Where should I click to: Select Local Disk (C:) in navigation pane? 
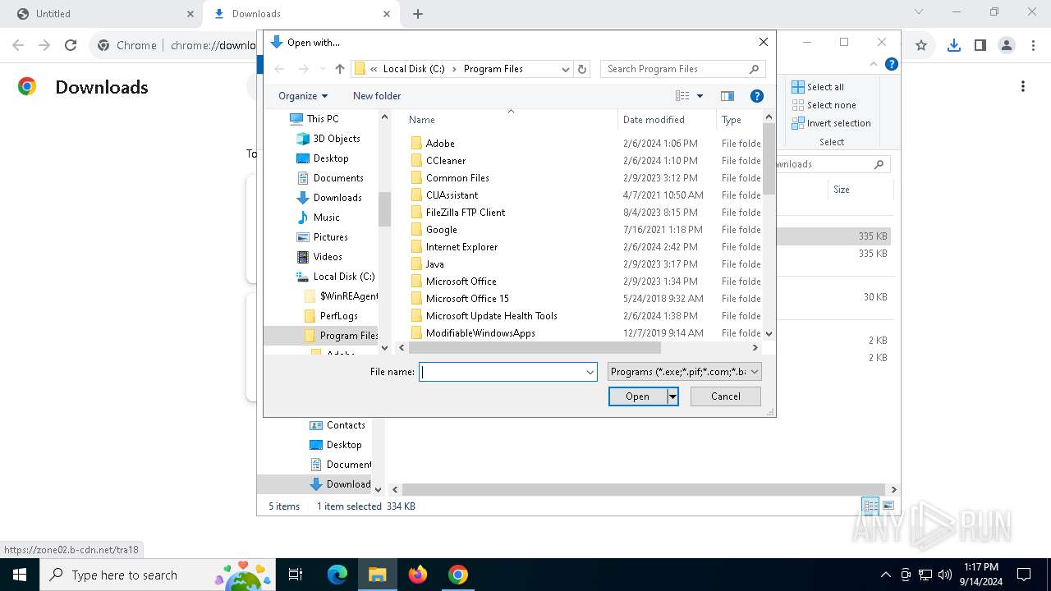click(x=343, y=277)
